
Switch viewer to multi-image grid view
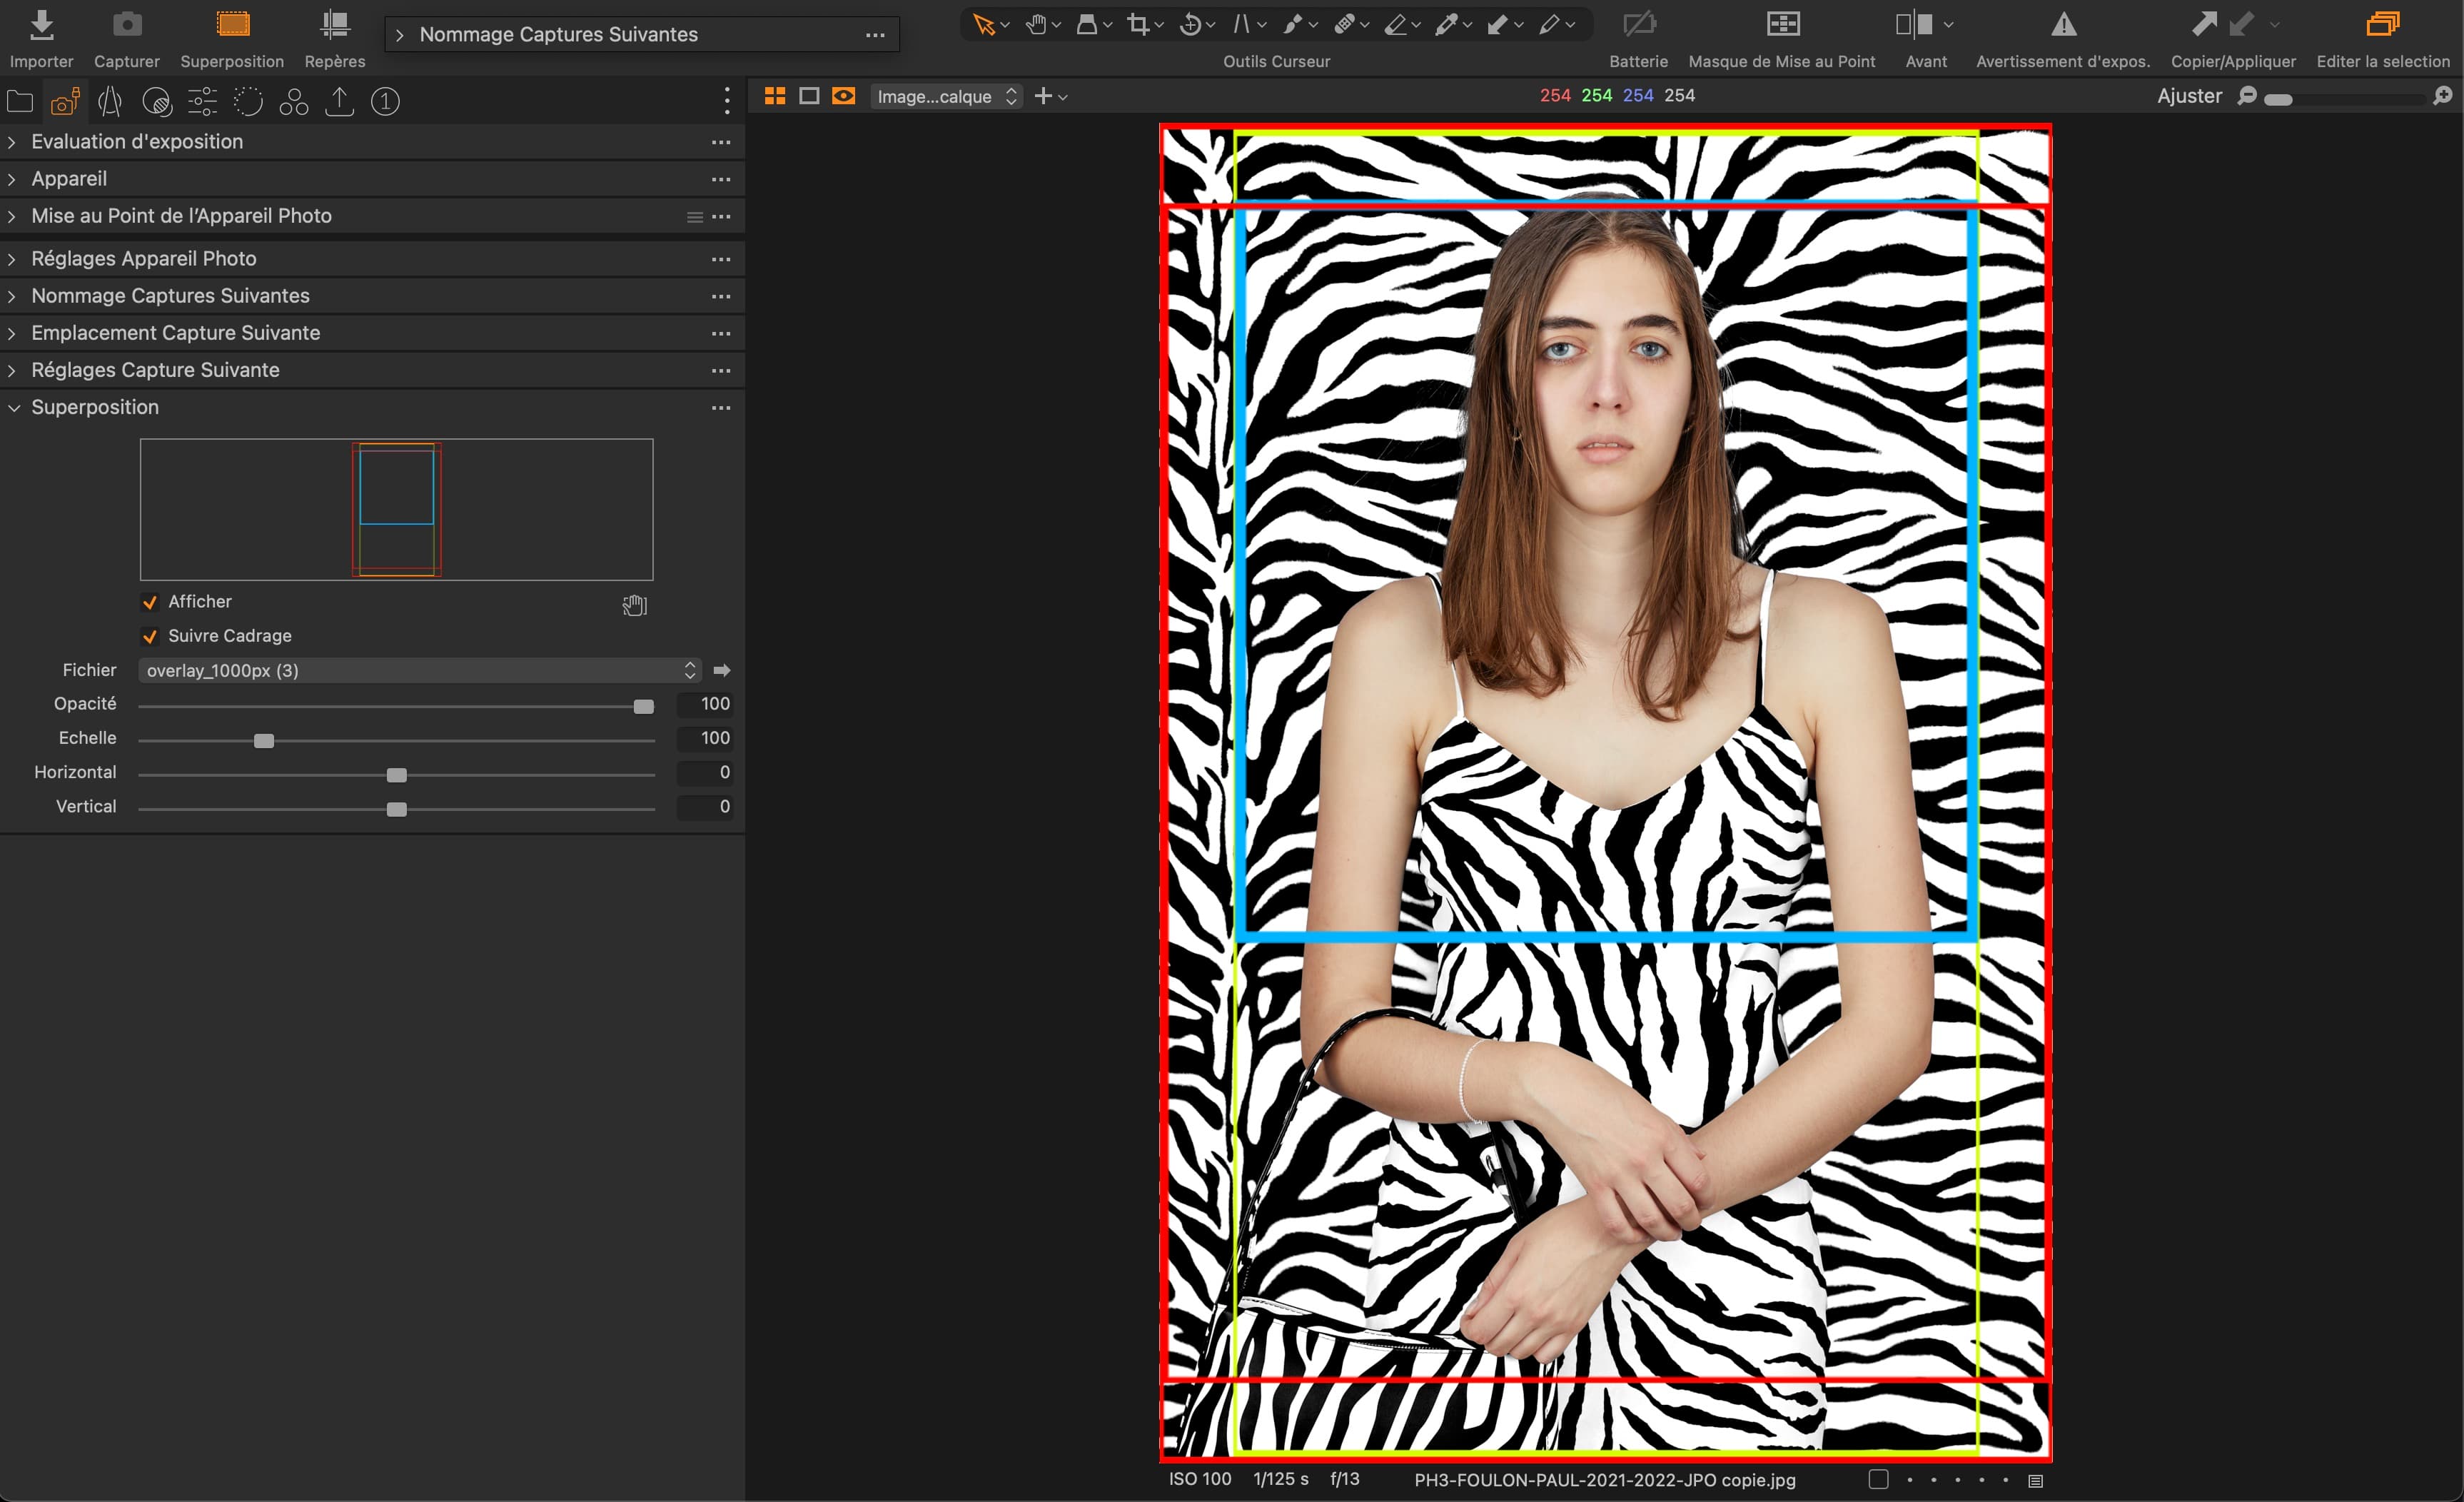click(x=774, y=96)
